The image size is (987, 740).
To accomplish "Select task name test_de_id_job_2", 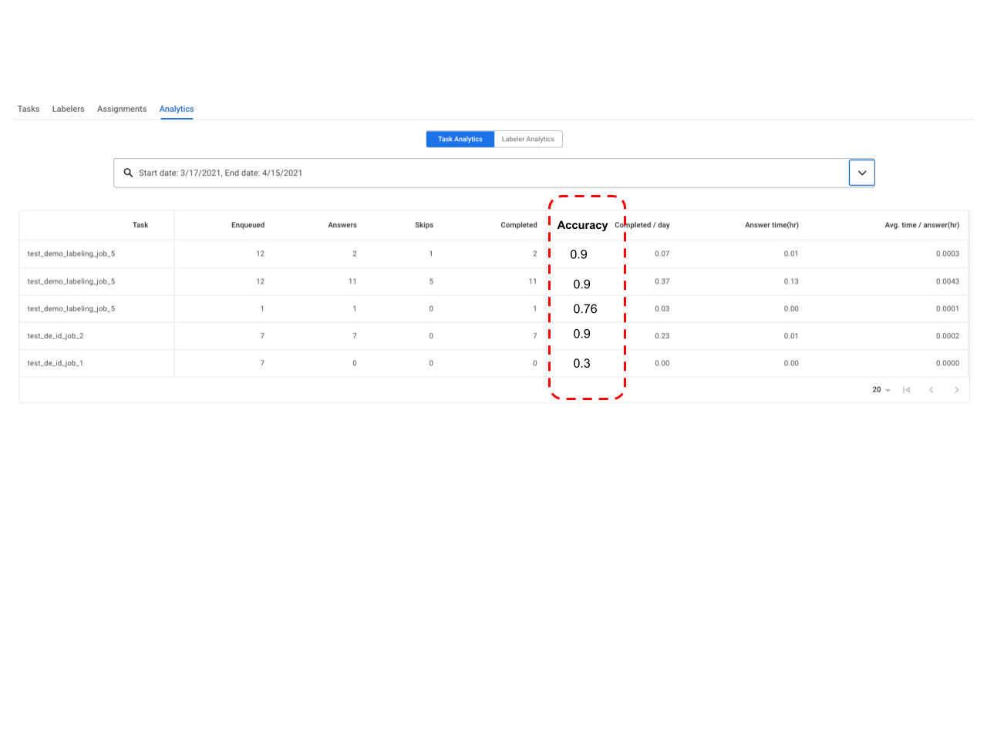I will click(56, 336).
